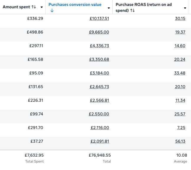Screen dimensions: 191x170
Task: Open ROAS value 56.13
Action: click(x=180, y=141)
